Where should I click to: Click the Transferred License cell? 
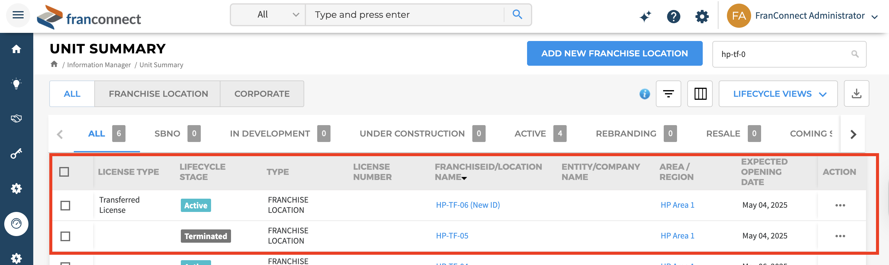click(119, 205)
